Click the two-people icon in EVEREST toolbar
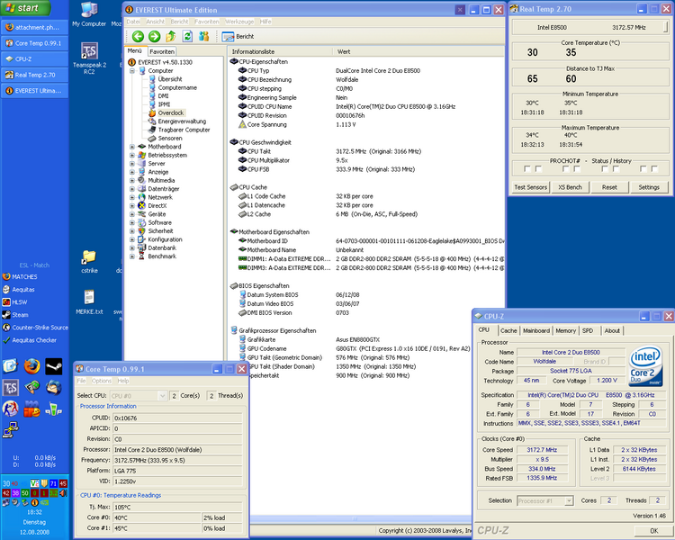The image size is (675, 540). 203,37
